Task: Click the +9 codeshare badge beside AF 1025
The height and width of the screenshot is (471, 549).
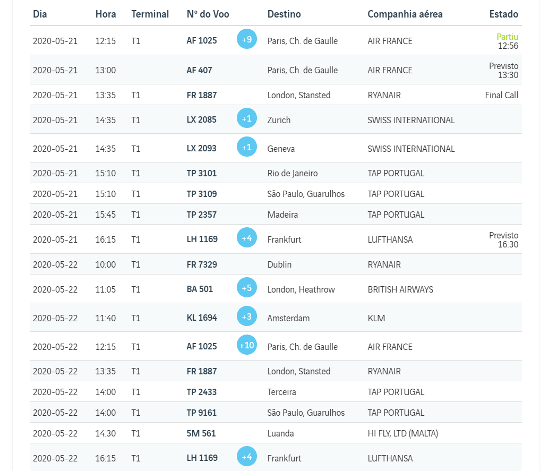Action: pos(246,39)
